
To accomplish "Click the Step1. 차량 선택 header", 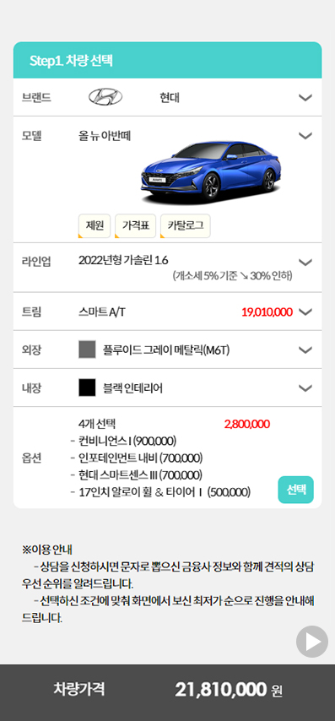I will click(x=167, y=60).
